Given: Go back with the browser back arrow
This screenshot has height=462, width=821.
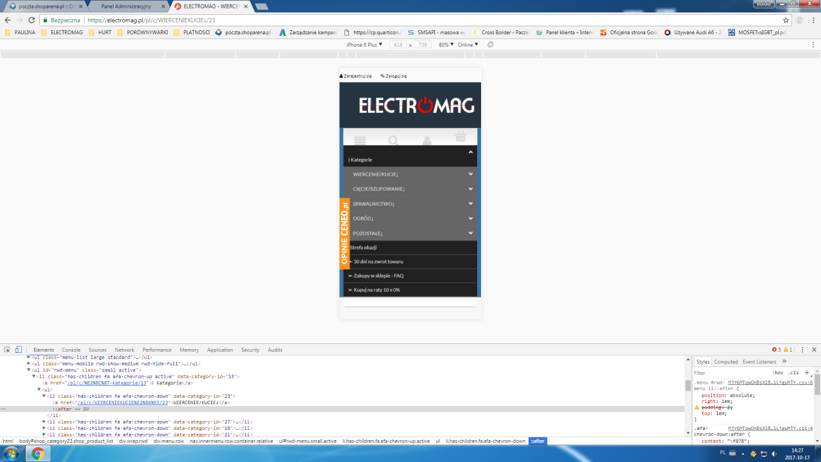Looking at the screenshot, I should (8, 20).
